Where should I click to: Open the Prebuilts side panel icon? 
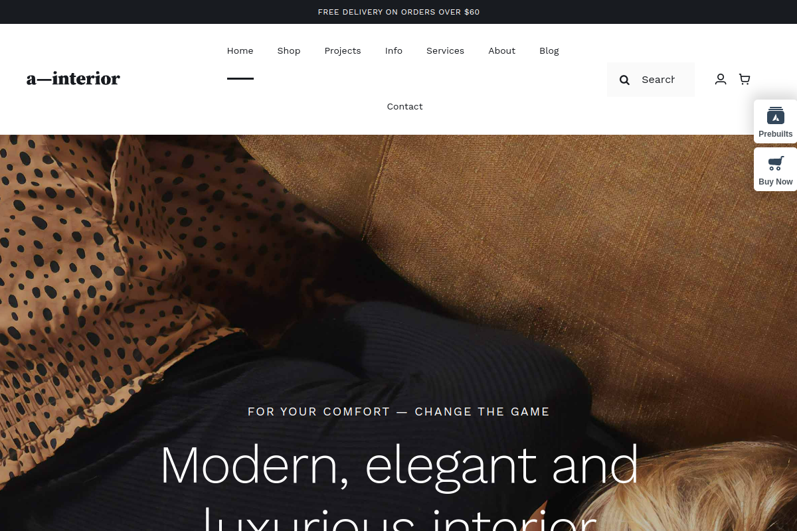(776, 115)
